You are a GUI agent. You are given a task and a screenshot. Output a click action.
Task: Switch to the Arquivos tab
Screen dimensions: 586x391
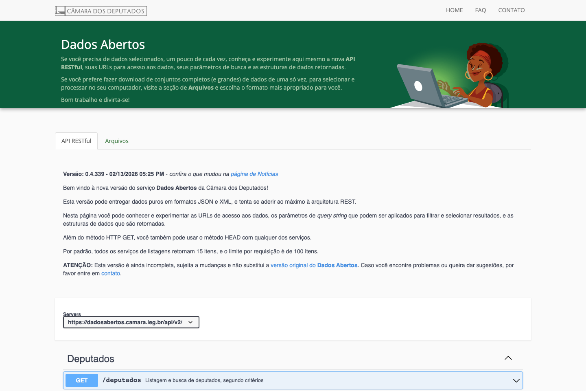(117, 141)
